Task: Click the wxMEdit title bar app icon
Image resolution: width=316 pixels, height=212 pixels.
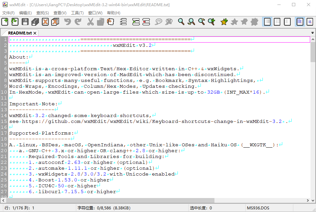Action: [x=5, y=5]
